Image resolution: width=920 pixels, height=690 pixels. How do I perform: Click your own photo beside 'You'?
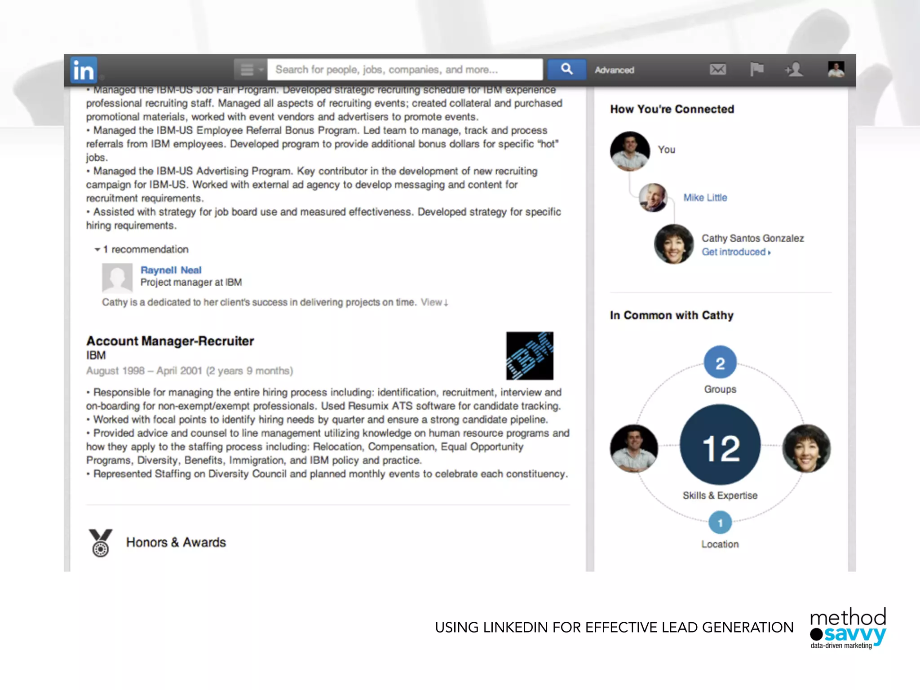pos(630,151)
